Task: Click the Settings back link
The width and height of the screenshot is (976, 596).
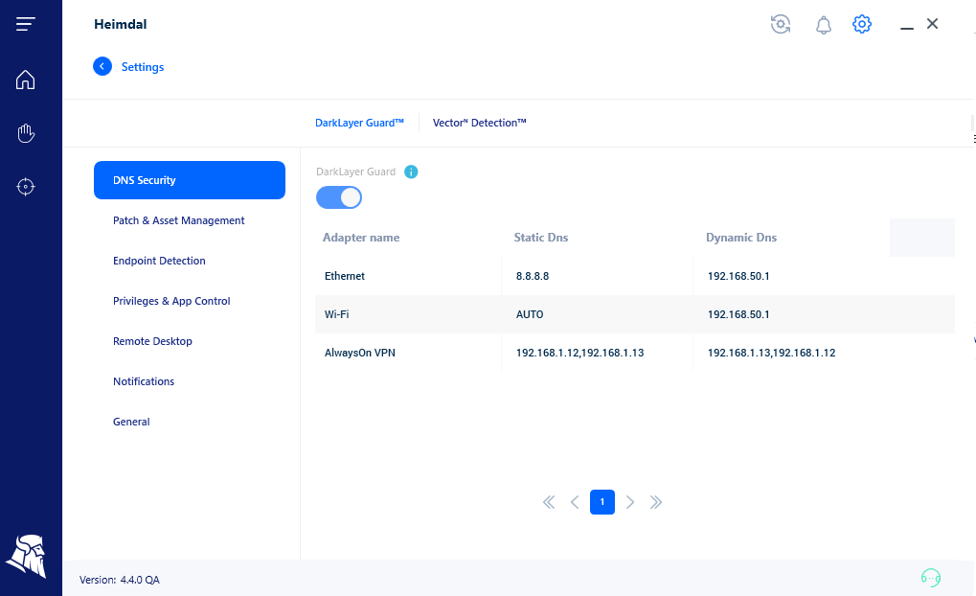Action: (x=143, y=67)
